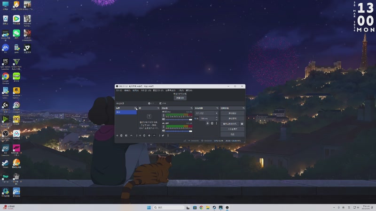The image size is (376, 211).
Task: Click Start Virtual Camera button
Action: tap(230, 124)
